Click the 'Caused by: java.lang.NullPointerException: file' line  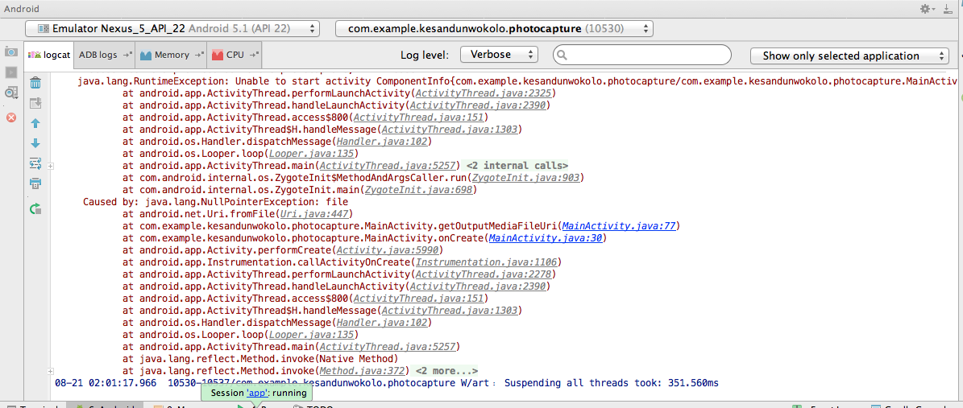click(x=216, y=202)
